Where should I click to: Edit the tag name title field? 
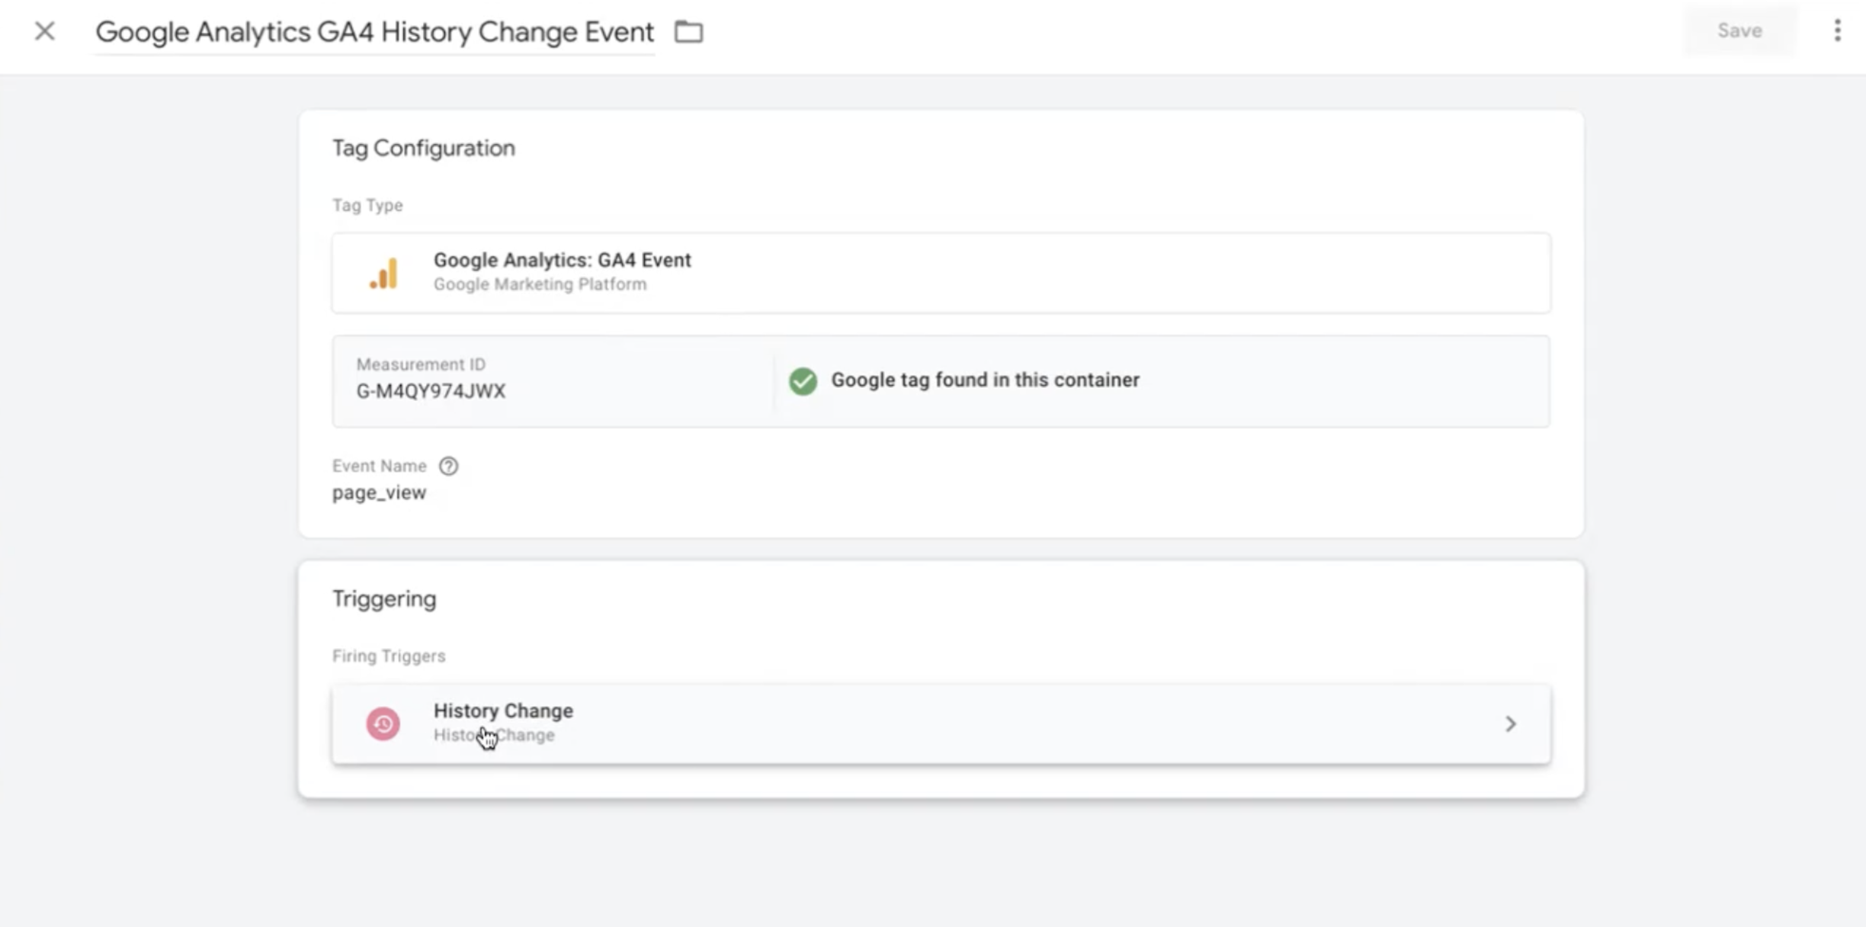pyautogui.click(x=374, y=32)
